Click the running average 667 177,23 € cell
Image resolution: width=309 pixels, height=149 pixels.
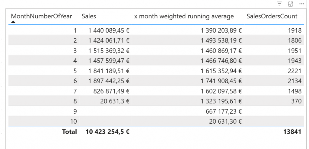(224, 111)
